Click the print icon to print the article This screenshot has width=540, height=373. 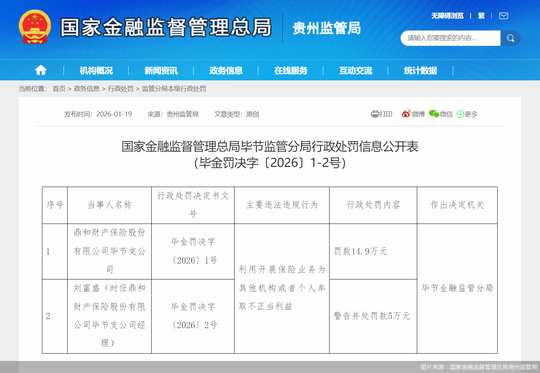[375, 114]
